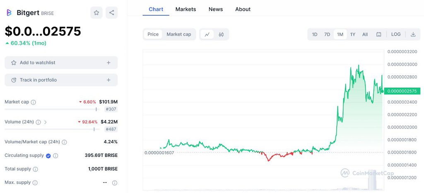The image size is (424, 193).
Task: Expand Volume (24h) chevron arrow
Action: 46,122
